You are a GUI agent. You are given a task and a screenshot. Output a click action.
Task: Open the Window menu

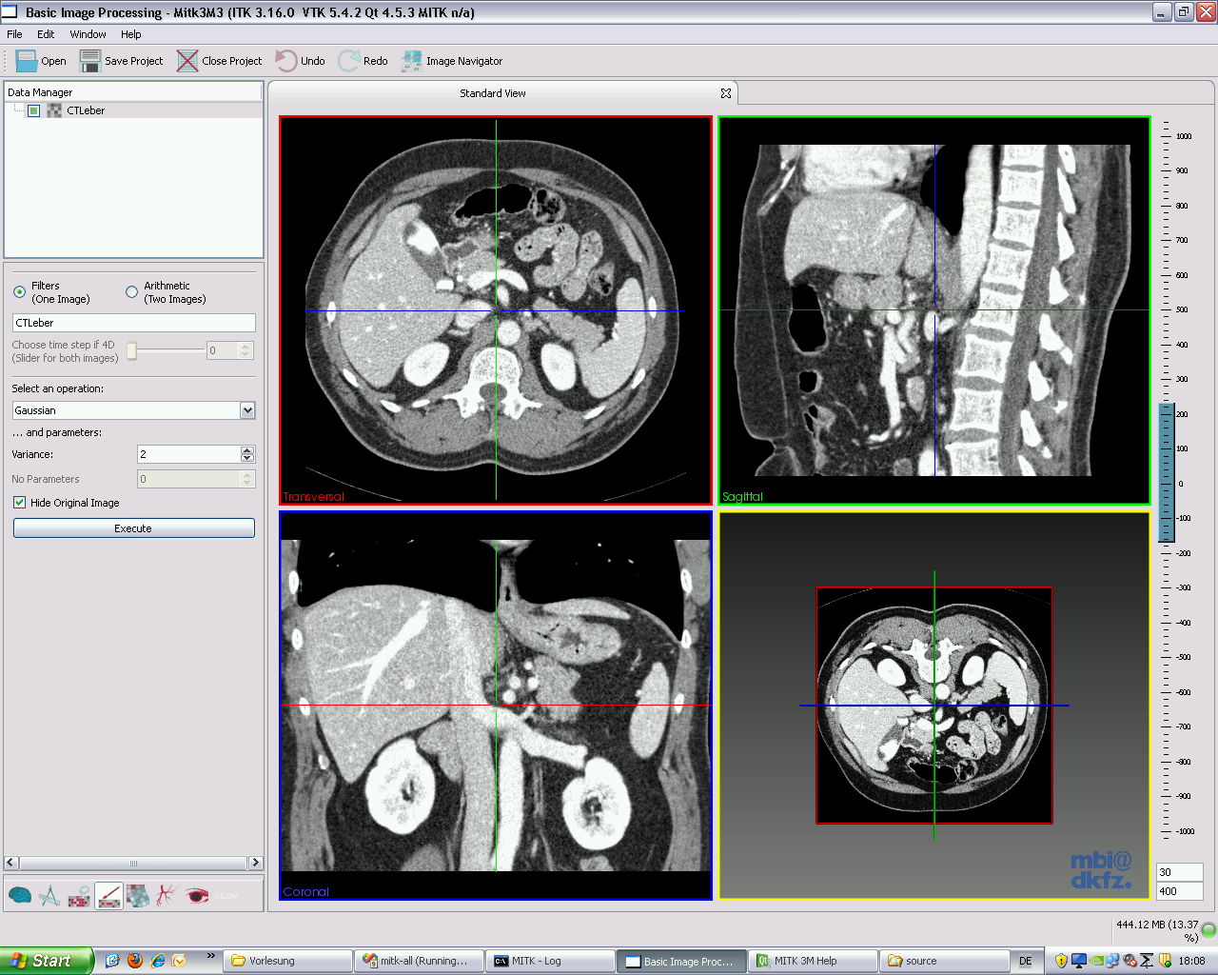88,34
